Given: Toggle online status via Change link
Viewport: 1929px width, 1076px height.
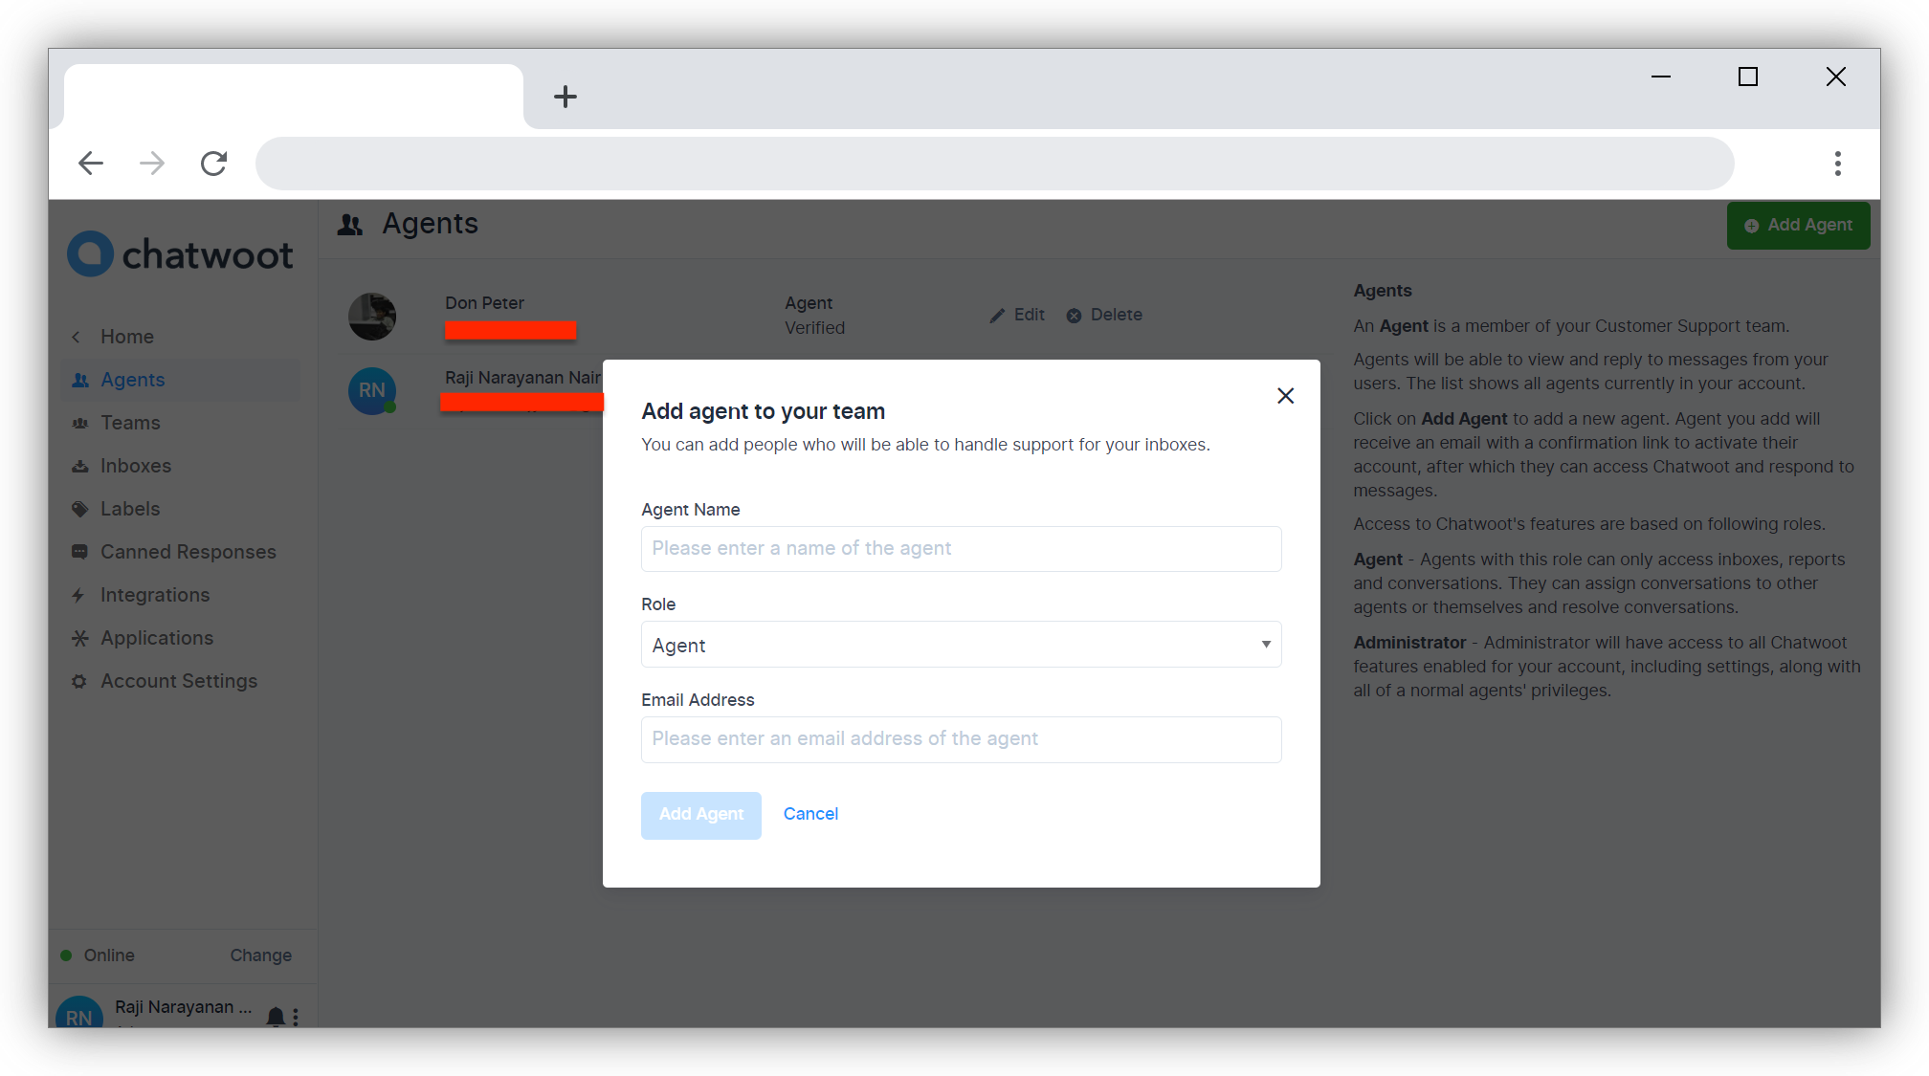Looking at the screenshot, I should click(x=259, y=955).
